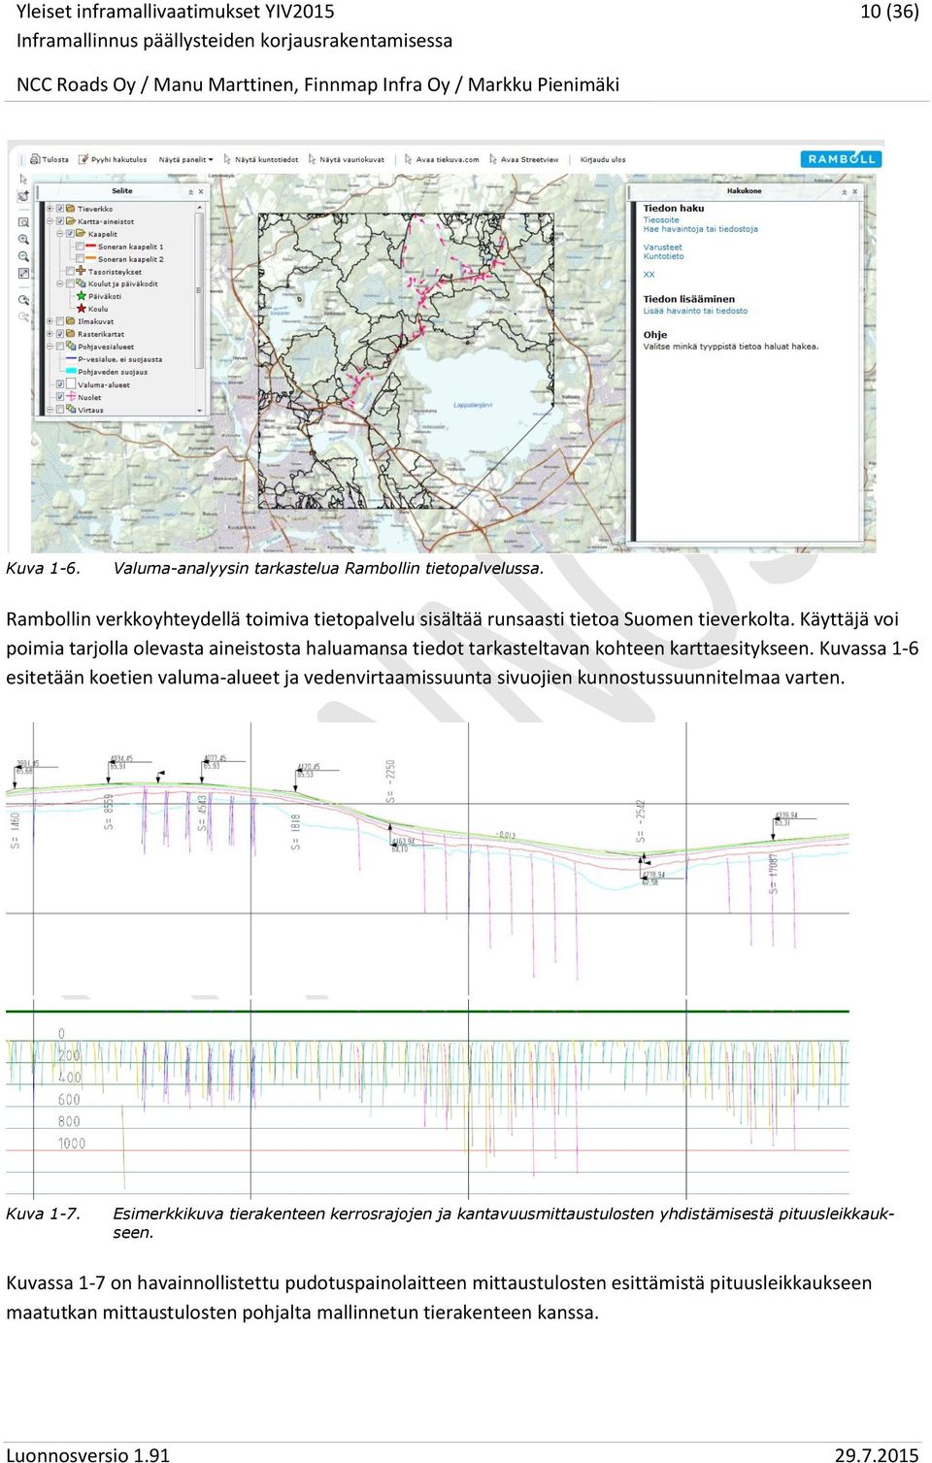
Task: Open the Varusteet link
Action: click(x=662, y=248)
